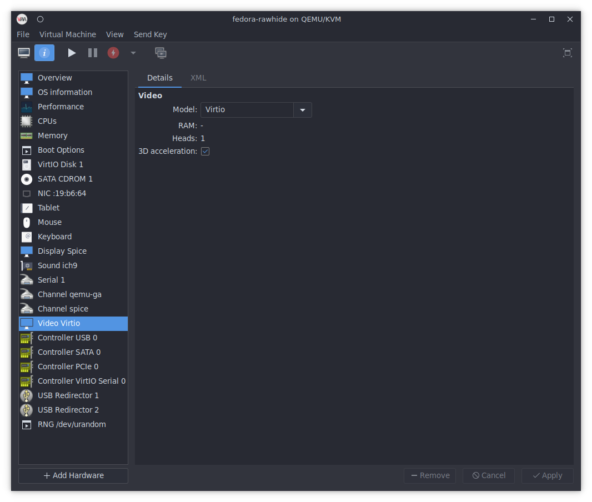This screenshot has height=502, width=592.
Task: Click the Remove button
Action: pyautogui.click(x=429, y=475)
